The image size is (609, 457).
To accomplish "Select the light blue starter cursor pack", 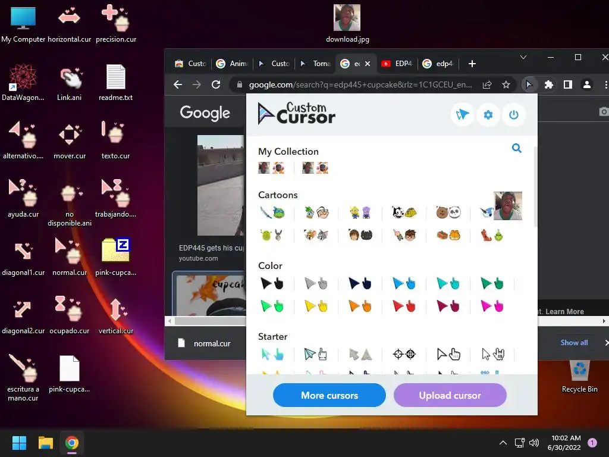I will 272,354.
